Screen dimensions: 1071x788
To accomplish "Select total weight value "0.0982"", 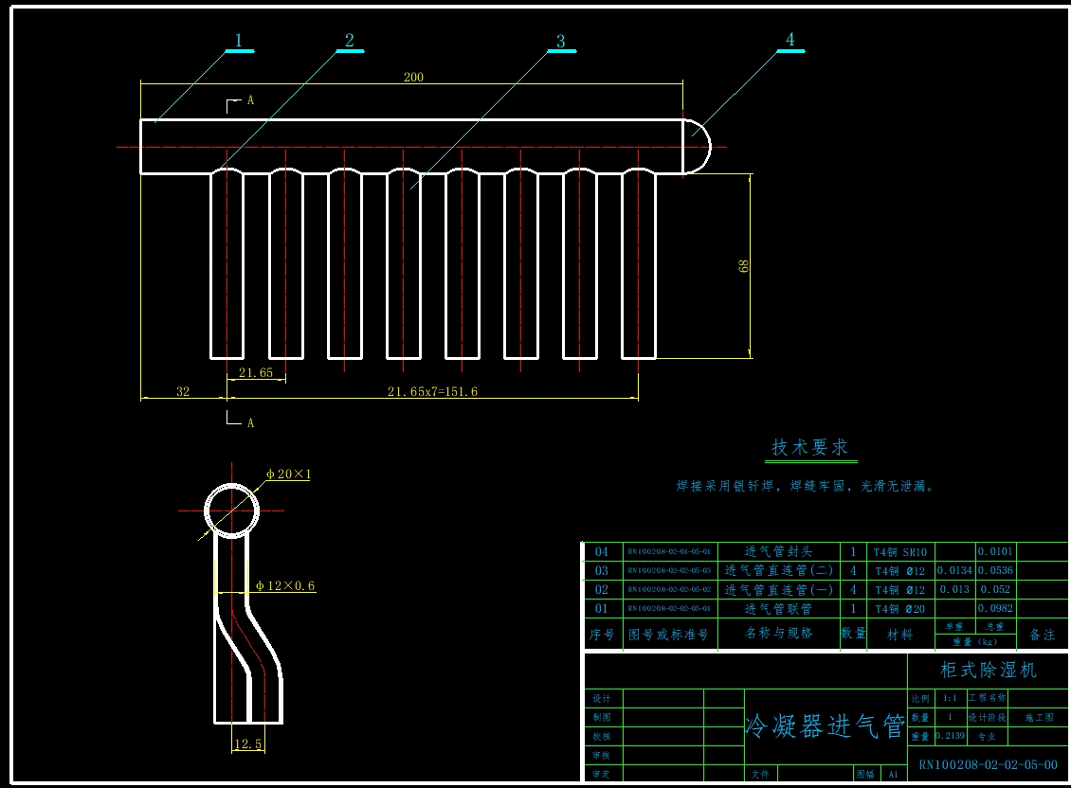I will click(995, 608).
